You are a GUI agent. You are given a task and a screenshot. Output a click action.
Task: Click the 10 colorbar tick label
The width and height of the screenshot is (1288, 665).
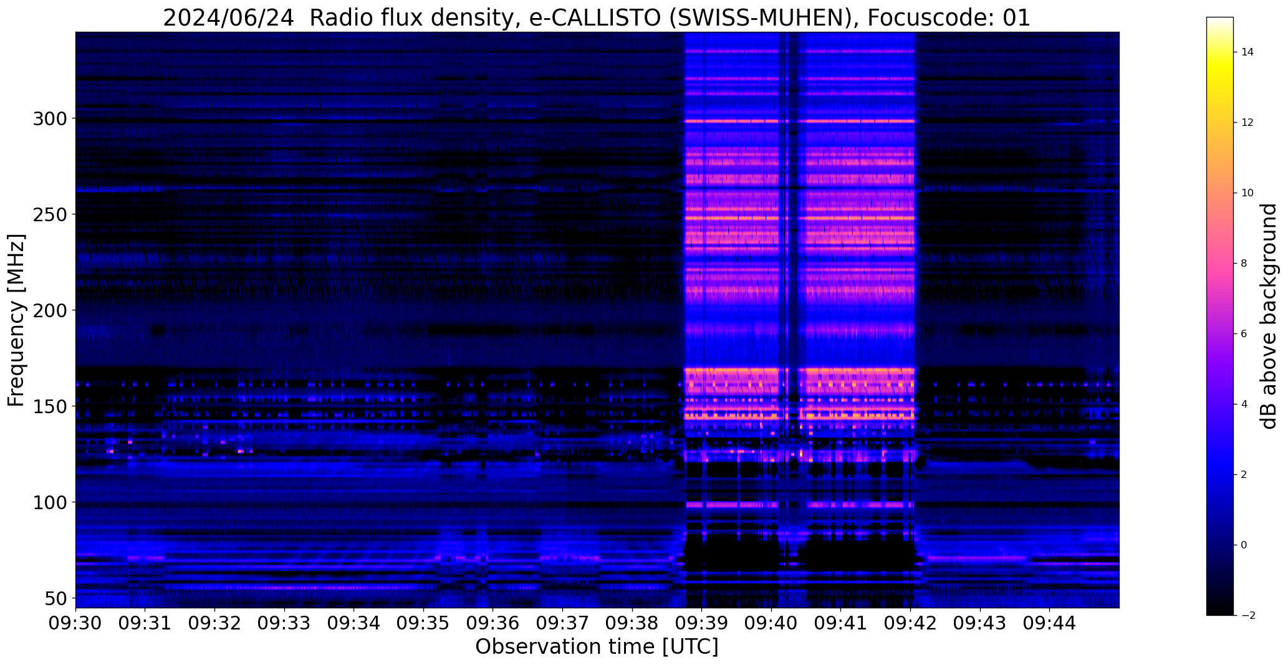click(1247, 193)
